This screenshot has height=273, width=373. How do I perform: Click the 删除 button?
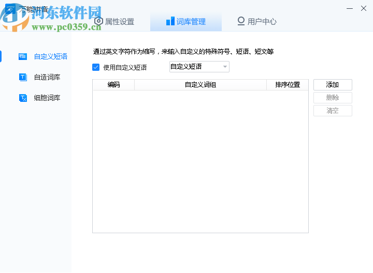[x=333, y=98]
